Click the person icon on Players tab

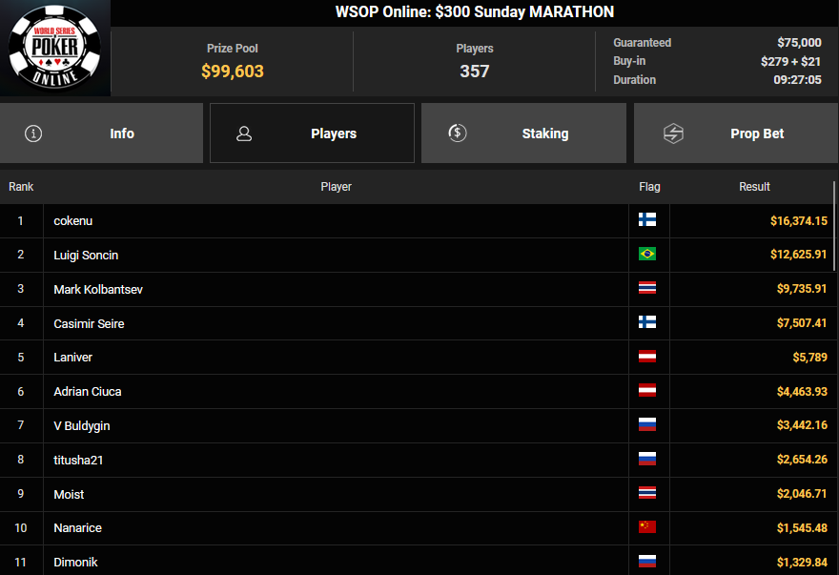(x=244, y=133)
